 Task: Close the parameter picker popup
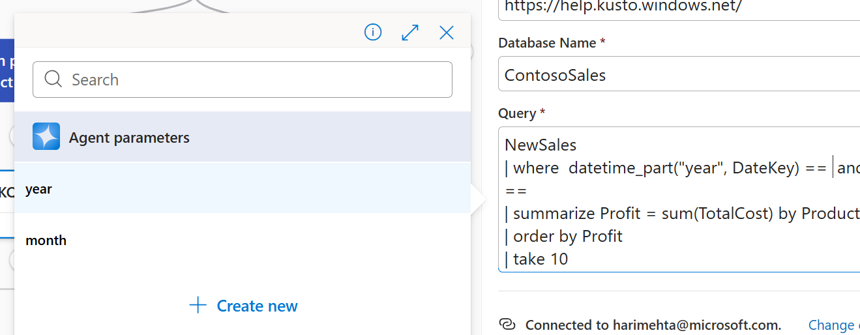pos(447,33)
